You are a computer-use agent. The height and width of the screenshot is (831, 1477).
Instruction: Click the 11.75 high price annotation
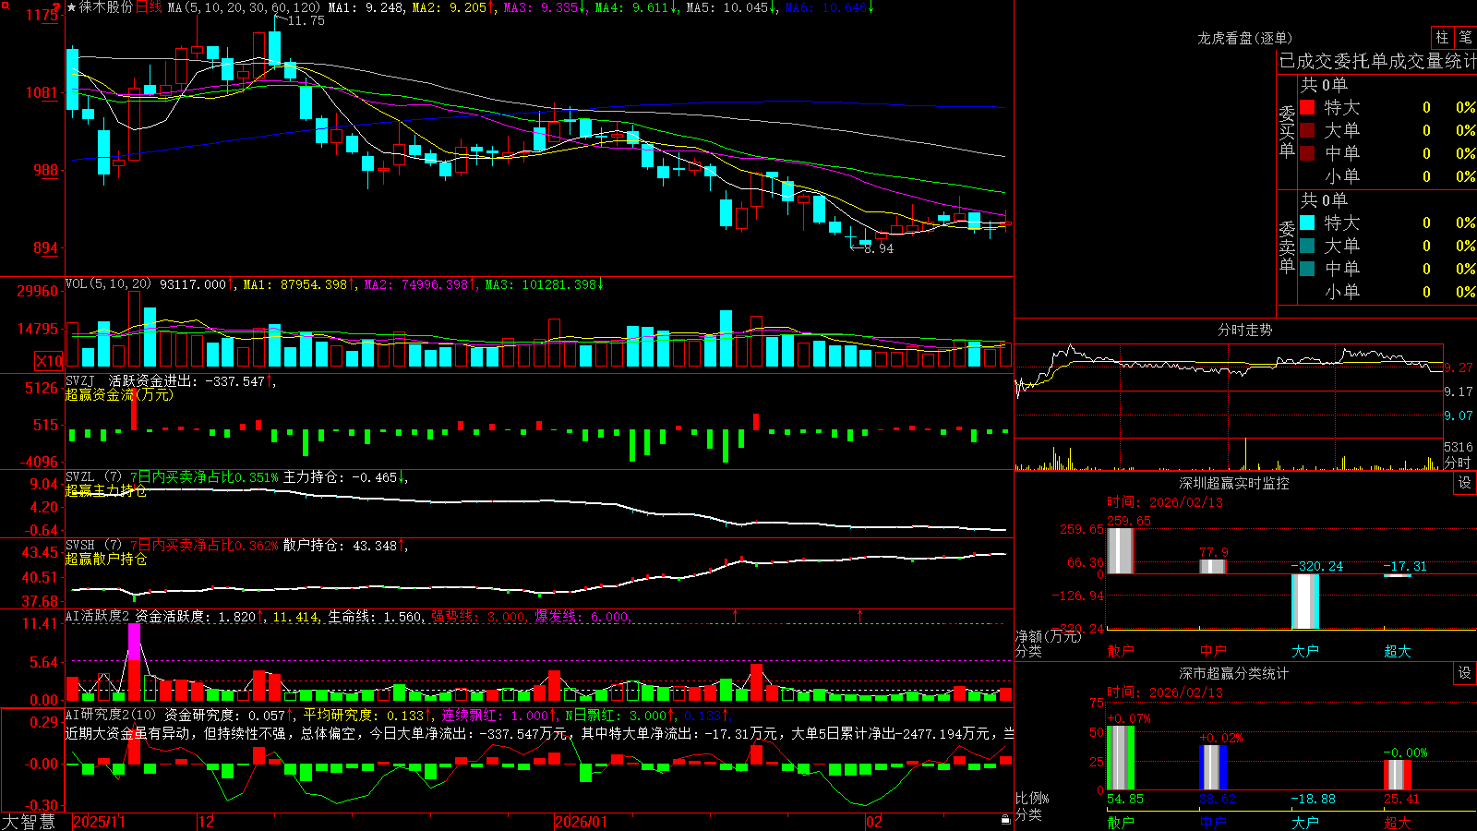click(306, 20)
